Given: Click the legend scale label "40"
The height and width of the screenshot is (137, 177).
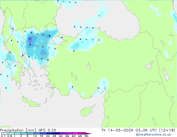Looking at the screenshot, I should tap(74, 136).
